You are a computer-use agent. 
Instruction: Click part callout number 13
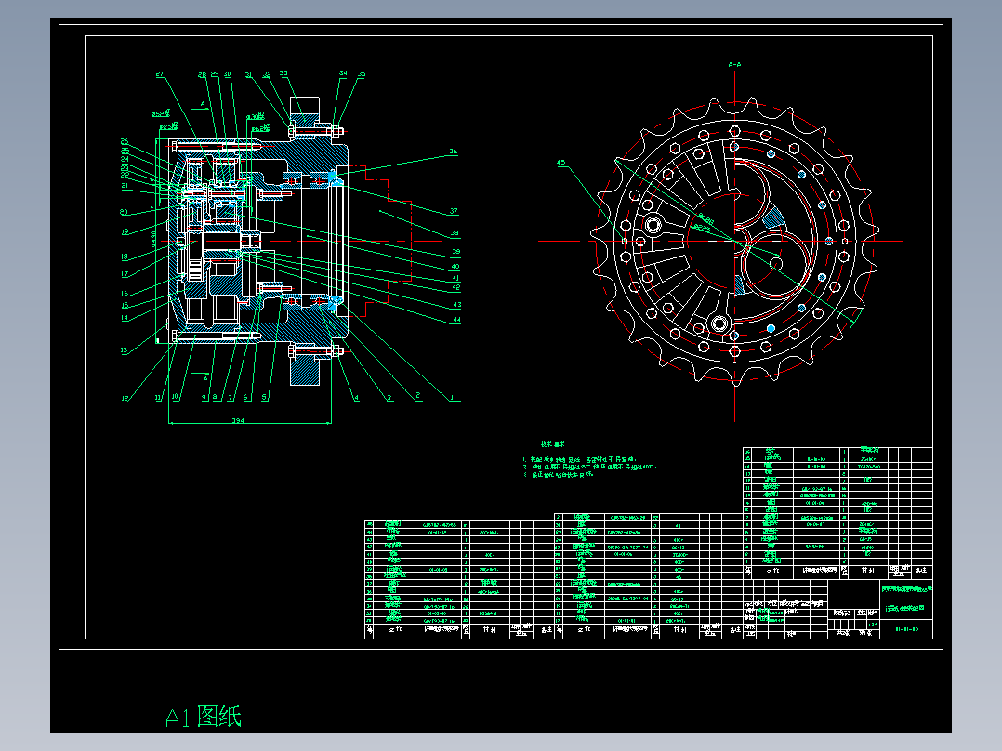tap(124, 350)
